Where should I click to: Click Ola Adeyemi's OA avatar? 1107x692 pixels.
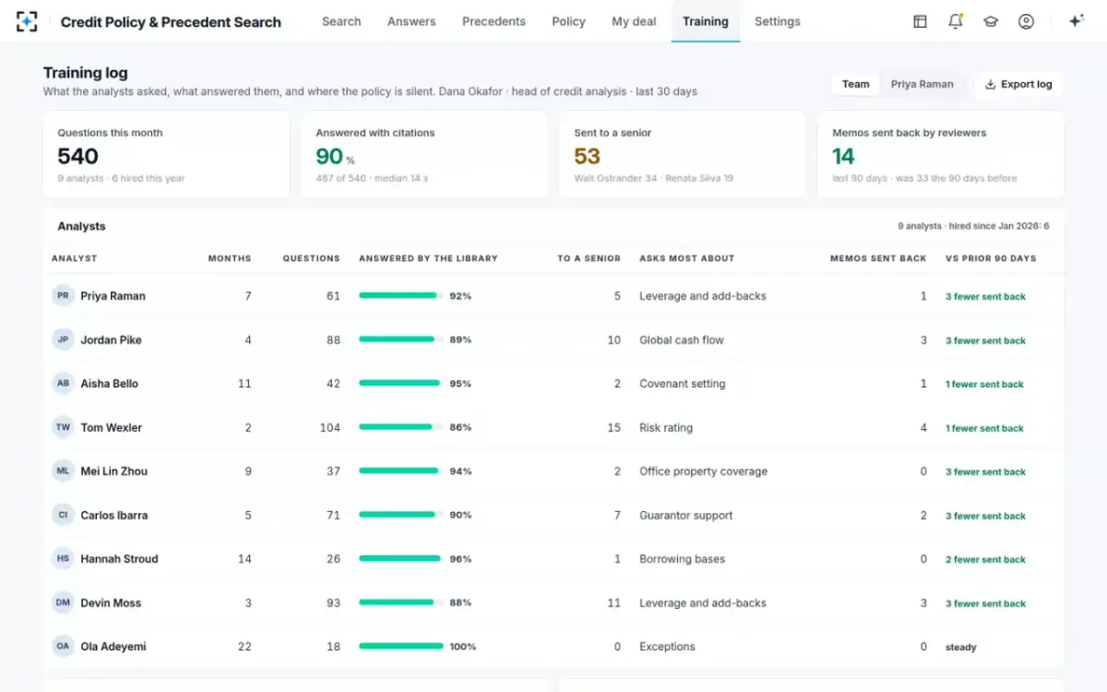click(63, 647)
